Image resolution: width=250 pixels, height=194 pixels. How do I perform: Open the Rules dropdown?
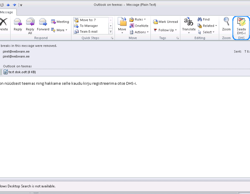(137, 19)
